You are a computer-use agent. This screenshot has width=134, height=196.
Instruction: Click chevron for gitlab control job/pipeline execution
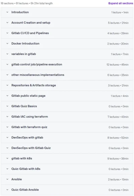click(x=7, y=64)
